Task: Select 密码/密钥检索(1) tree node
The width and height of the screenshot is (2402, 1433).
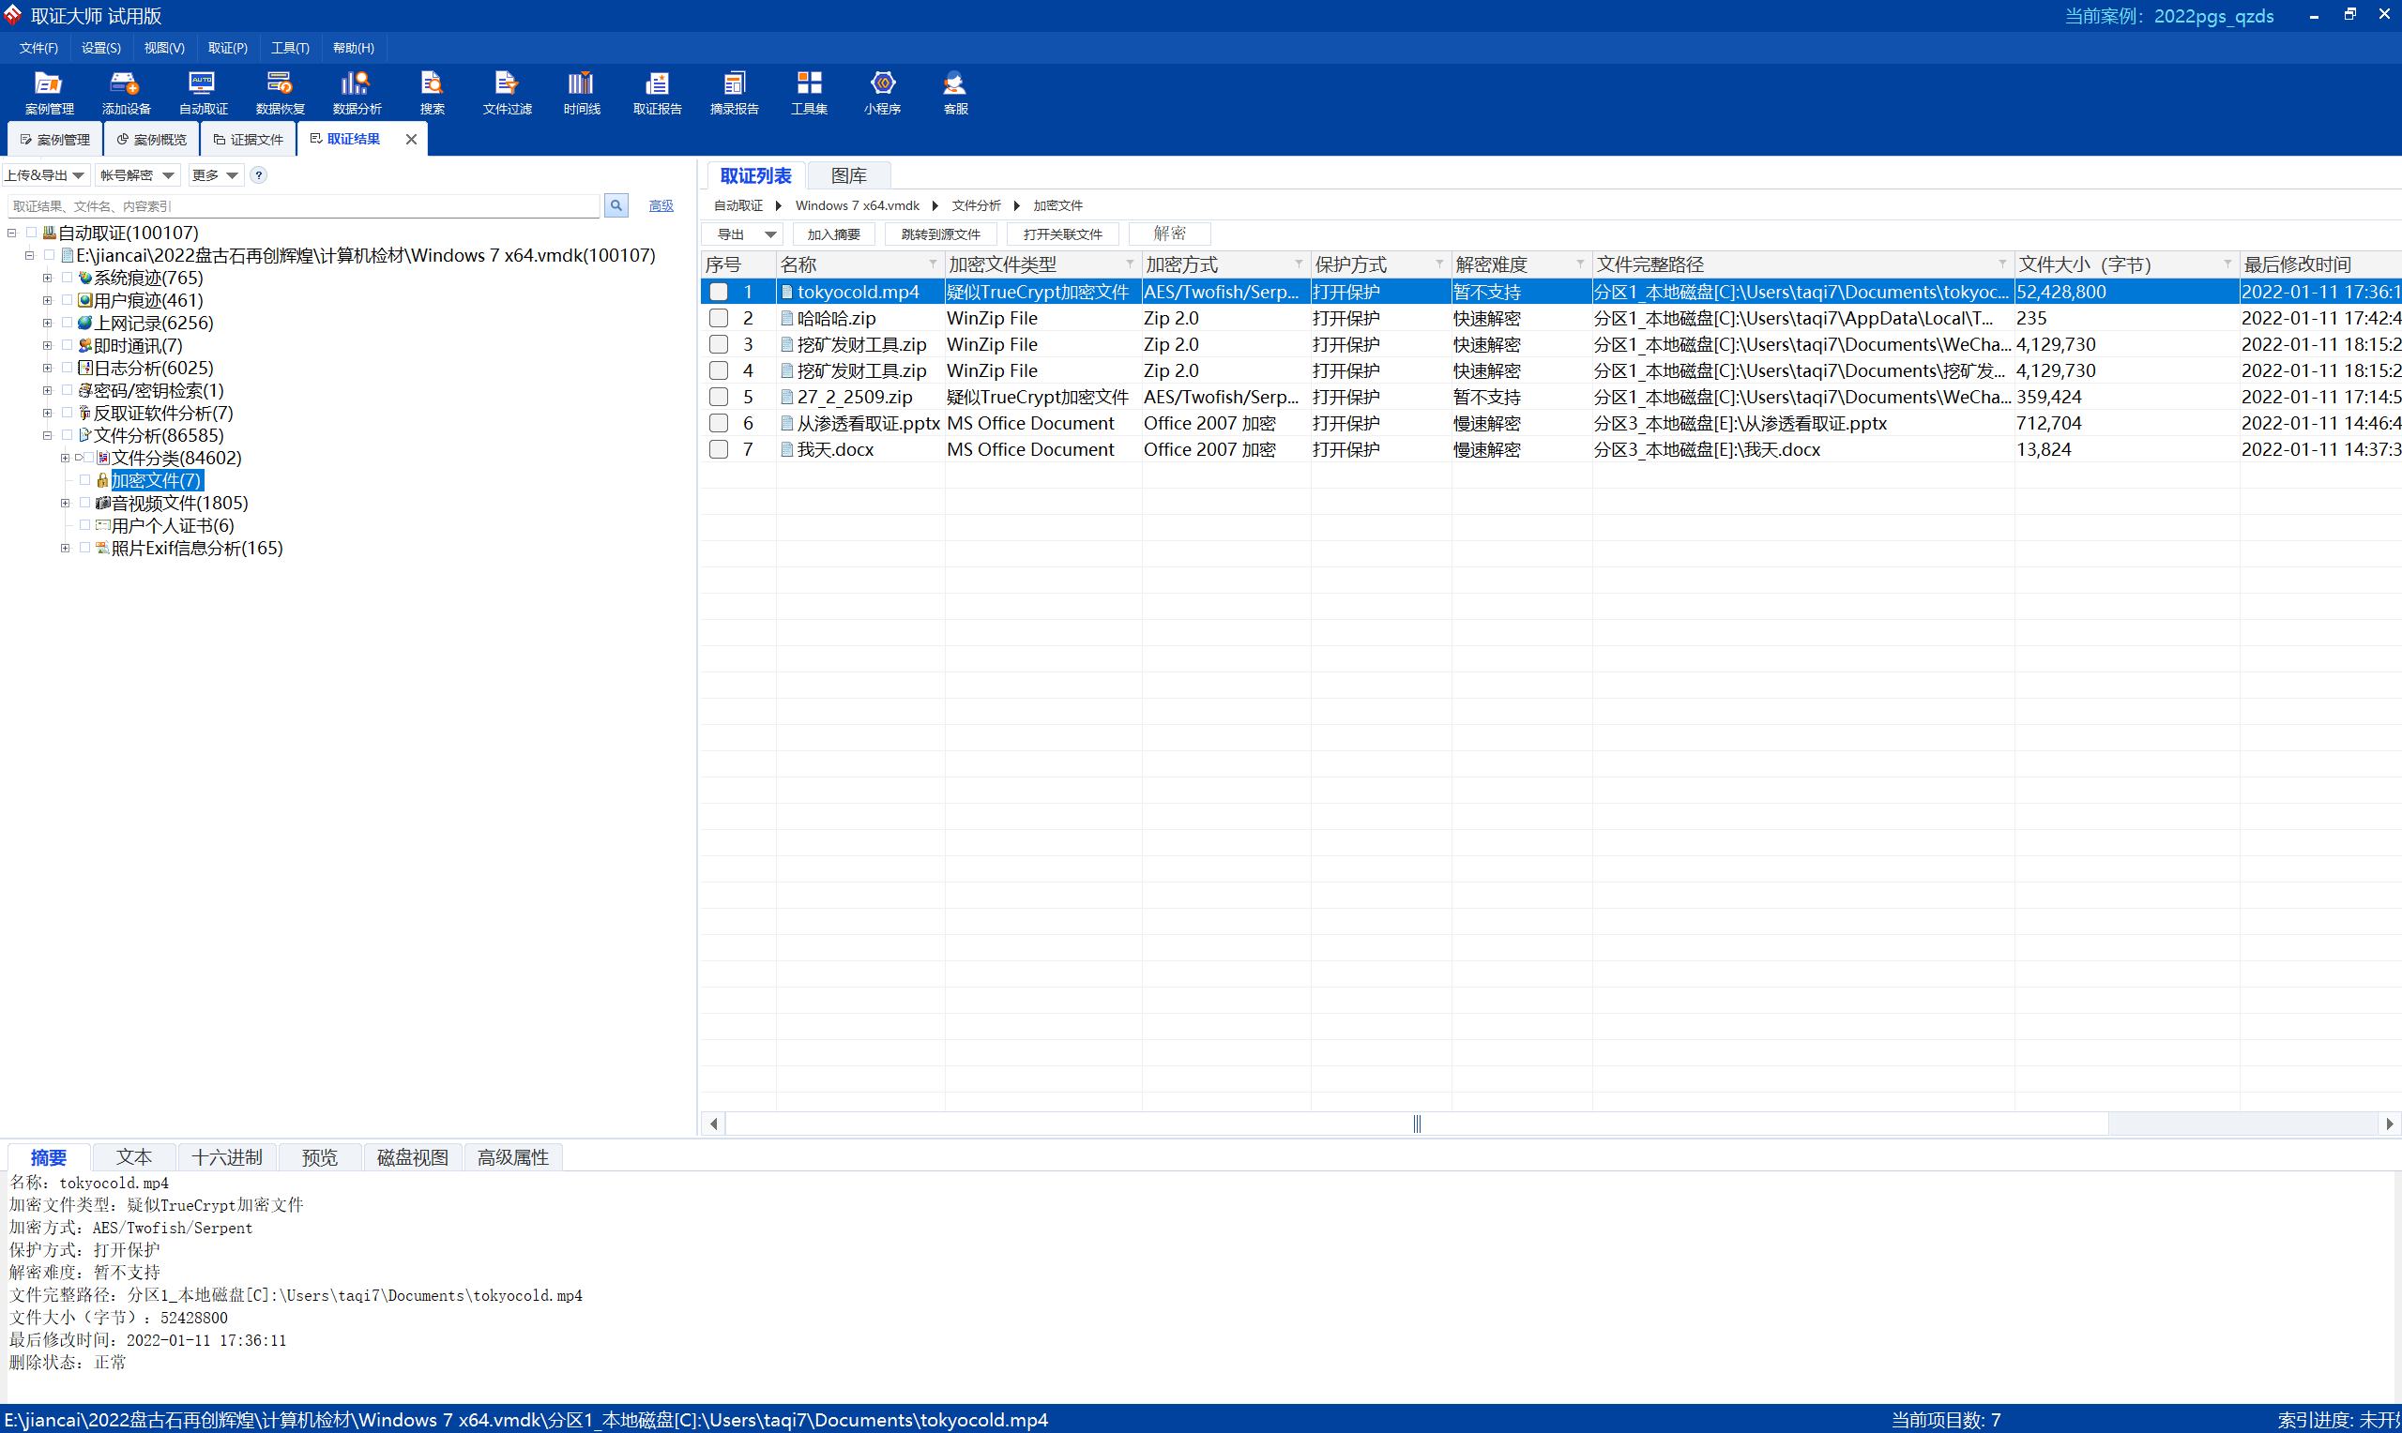Action: point(159,390)
